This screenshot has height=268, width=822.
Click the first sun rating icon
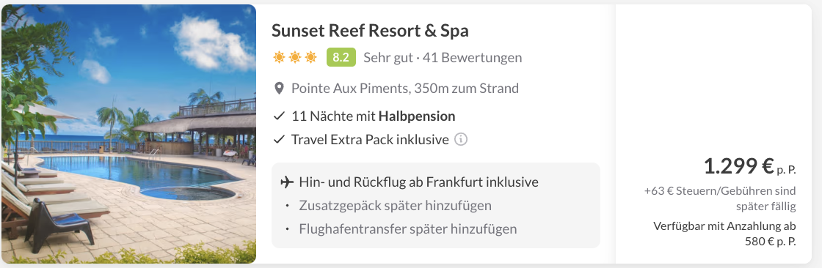[279, 57]
